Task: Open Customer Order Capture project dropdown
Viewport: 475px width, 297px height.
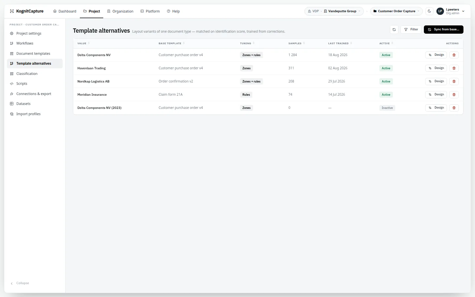Action: pyautogui.click(x=396, y=11)
